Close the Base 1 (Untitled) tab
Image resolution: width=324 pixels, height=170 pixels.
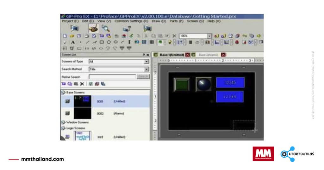[x=188, y=55]
